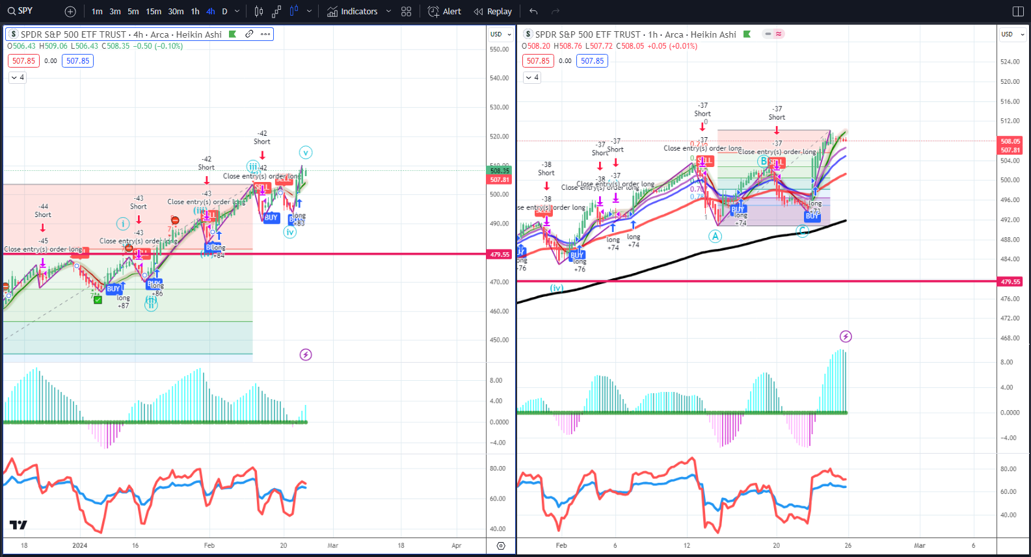This screenshot has width=1031, height=557.
Task: Click the TradingView logo on 4h chart
Action: pos(18,525)
